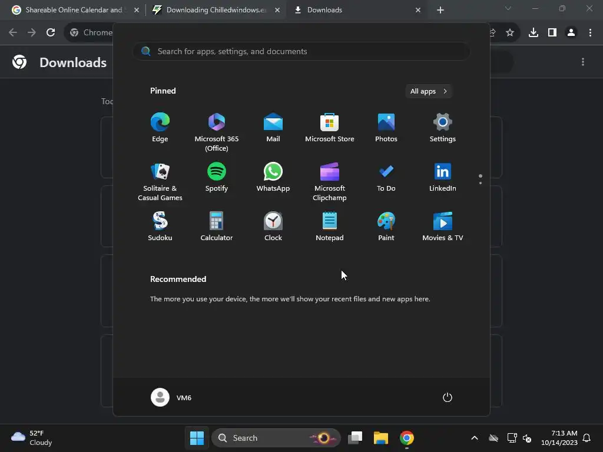Open File Explorer from taskbar
This screenshot has height=452, width=603.
tap(381, 438)
